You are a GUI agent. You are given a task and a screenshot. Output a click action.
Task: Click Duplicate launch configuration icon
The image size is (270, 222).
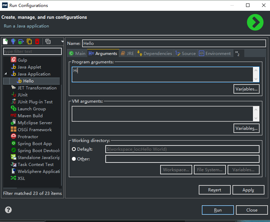pyautogui.click(x=29, y=41)
